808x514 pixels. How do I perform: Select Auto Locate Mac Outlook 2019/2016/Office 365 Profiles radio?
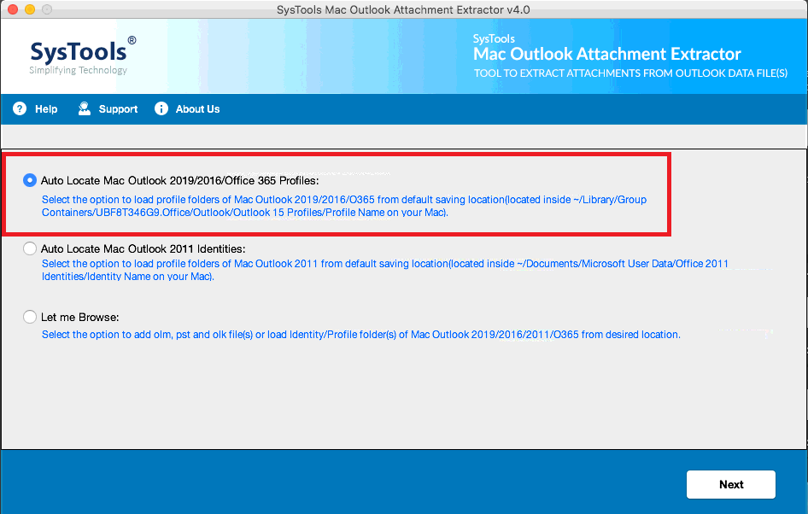click(x=30, y=180)
